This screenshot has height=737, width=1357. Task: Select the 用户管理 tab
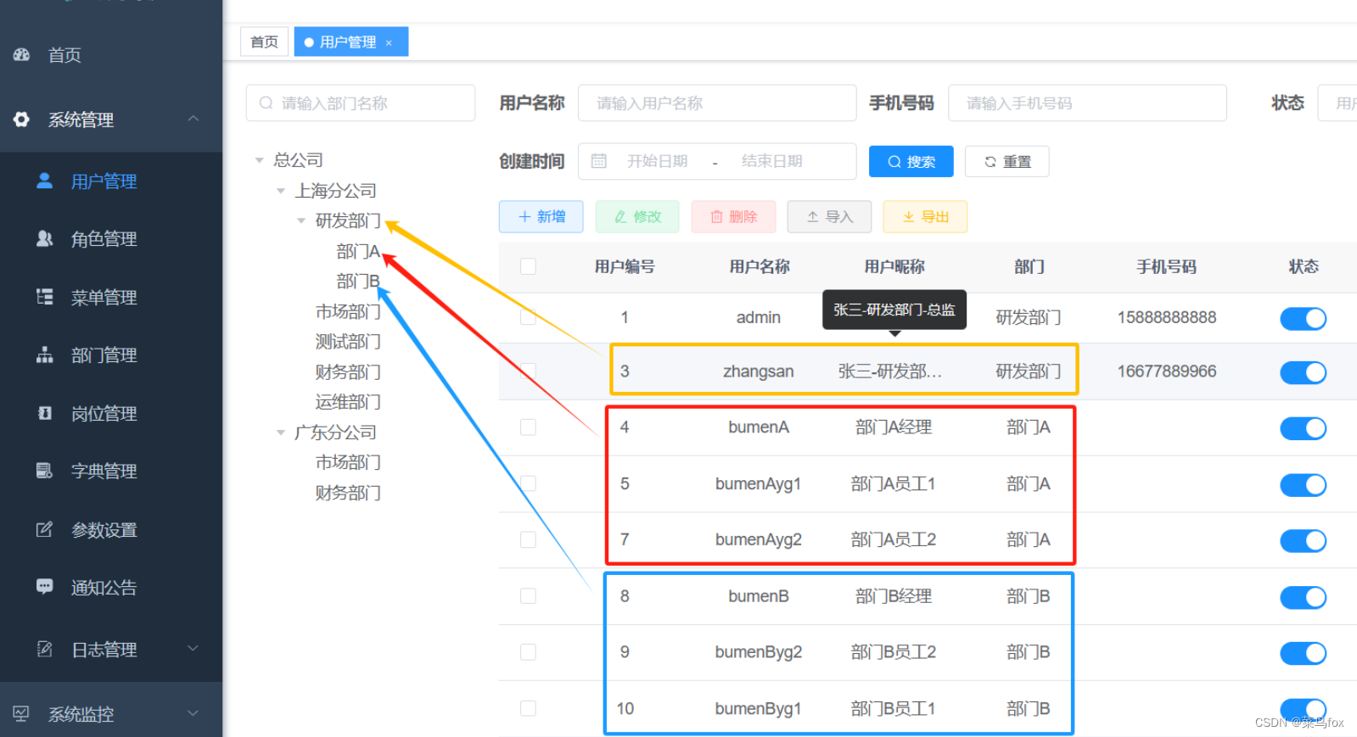click(x=350, y=42)
